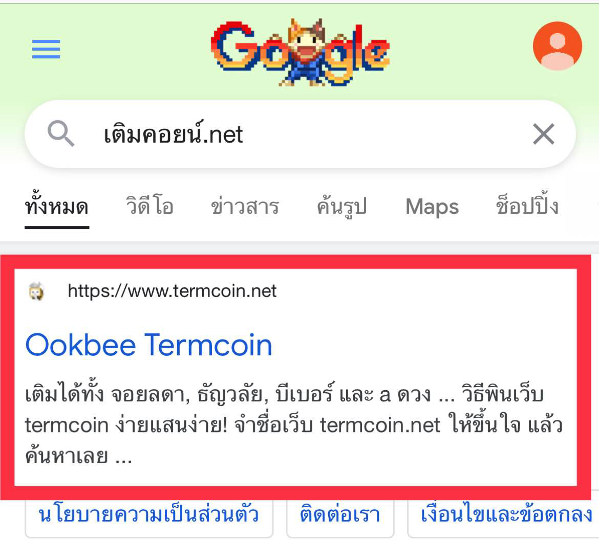
Task: Click the termcoin site favicon
Action: tap(36, 291)
